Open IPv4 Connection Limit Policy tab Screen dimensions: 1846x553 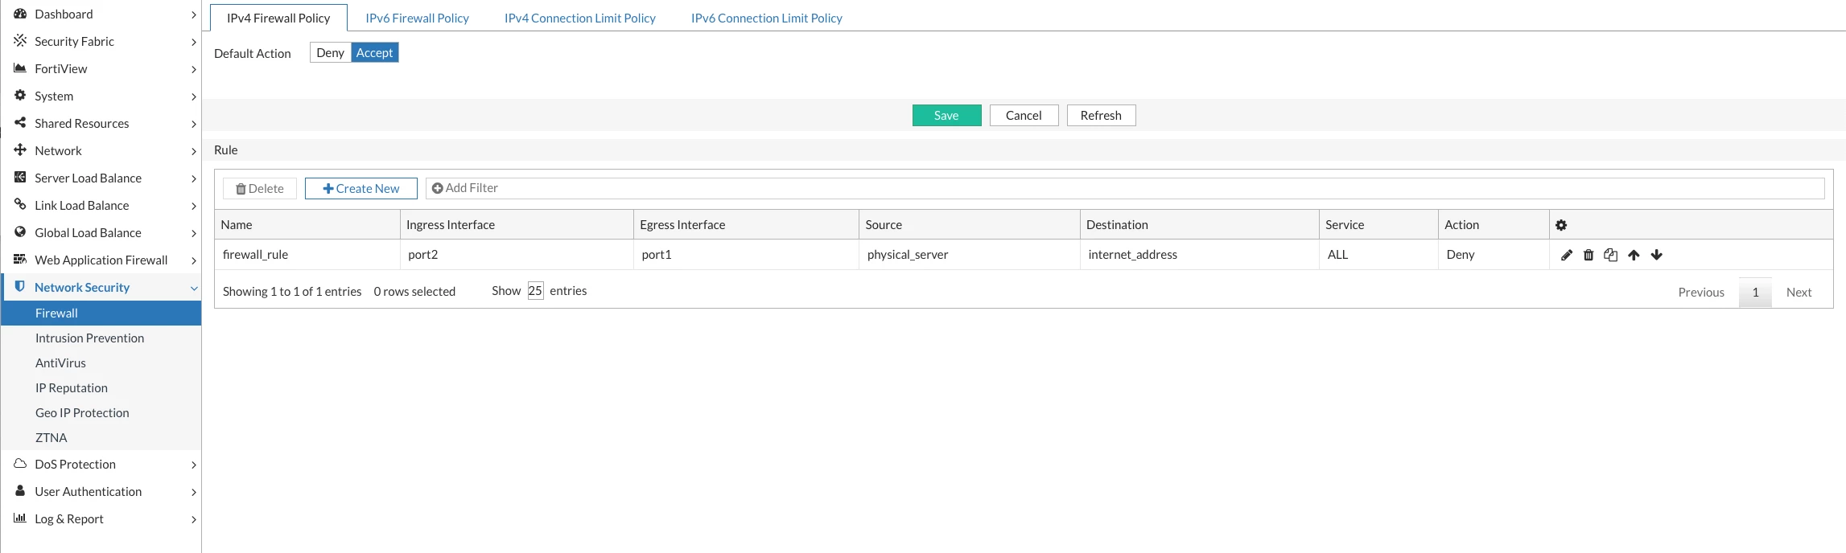coord(580,18)
